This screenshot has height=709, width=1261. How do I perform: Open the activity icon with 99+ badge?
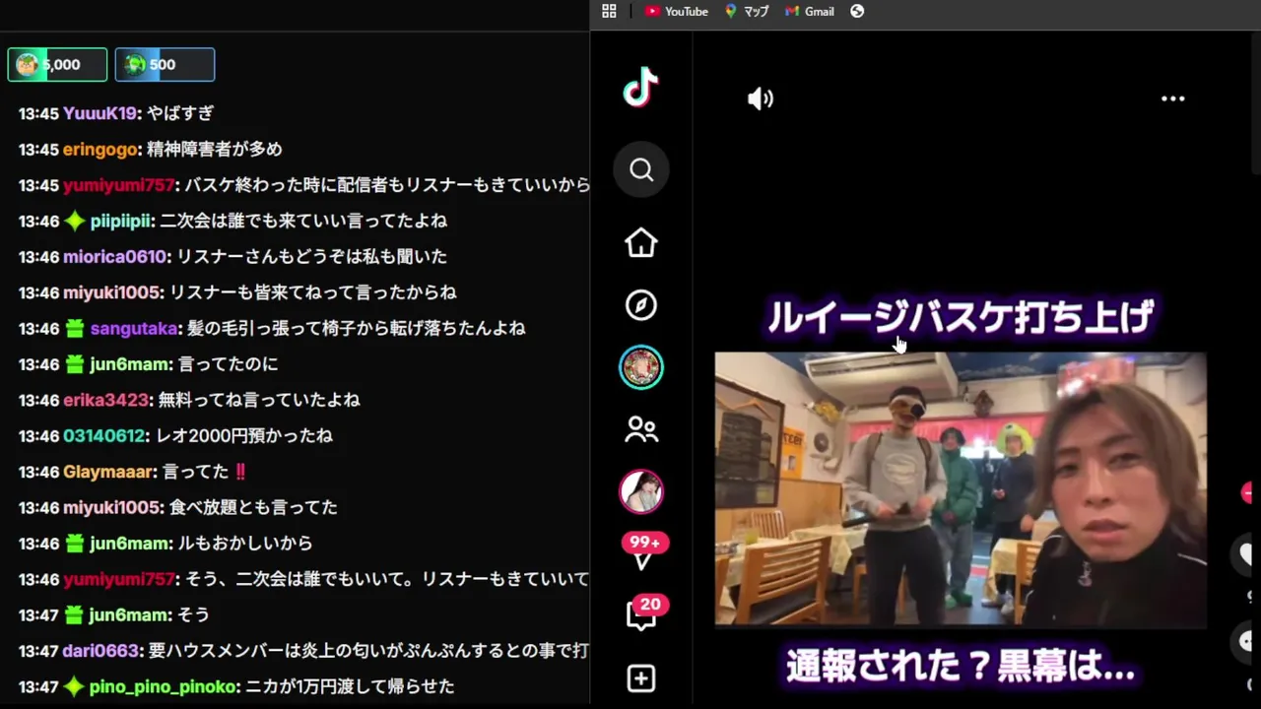pos(643,552)
